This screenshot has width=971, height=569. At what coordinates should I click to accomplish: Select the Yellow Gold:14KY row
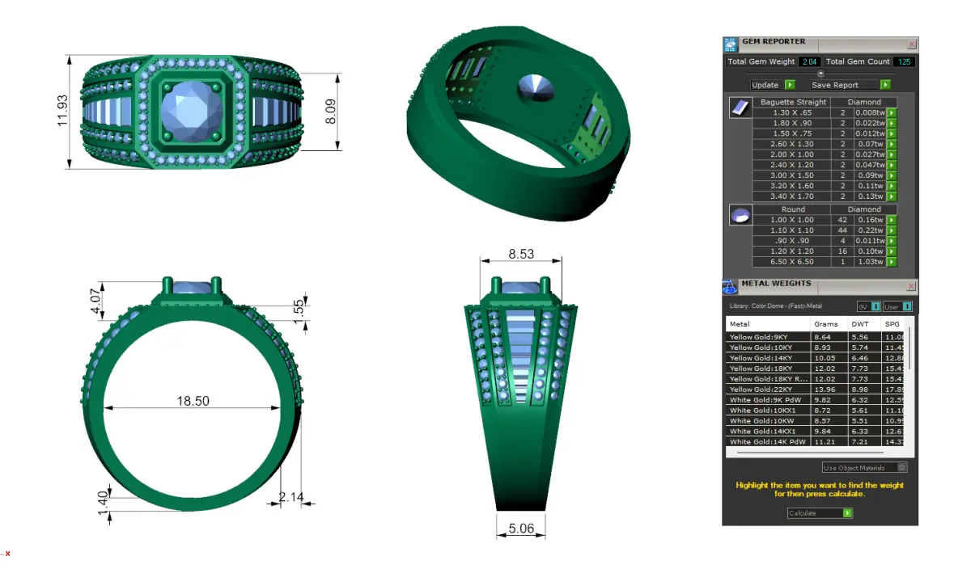[x=816, y=358]
